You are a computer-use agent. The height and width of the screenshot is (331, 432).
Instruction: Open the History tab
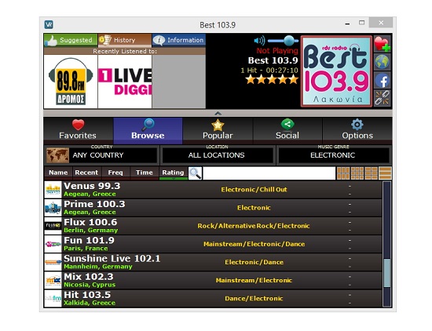[x=125, y=40]
